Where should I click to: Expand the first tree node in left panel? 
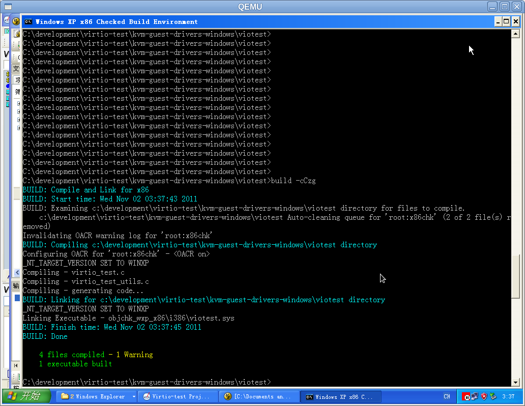click(x=19, y=103)
